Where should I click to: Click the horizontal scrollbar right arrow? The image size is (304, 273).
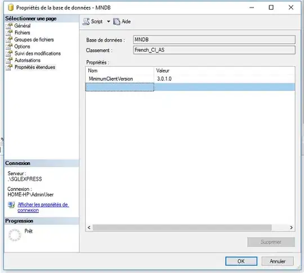pyautogui.click(x=291, y=228)
